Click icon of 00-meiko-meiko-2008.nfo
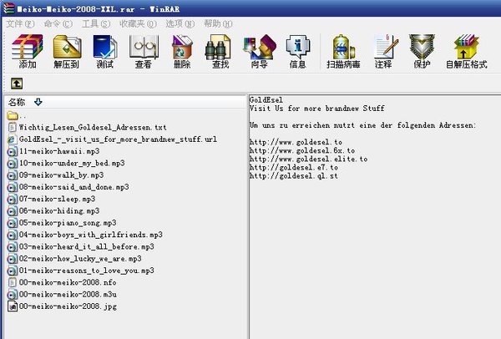The height and width of the screenshot is (339, 501). click(x=13, y=282)
